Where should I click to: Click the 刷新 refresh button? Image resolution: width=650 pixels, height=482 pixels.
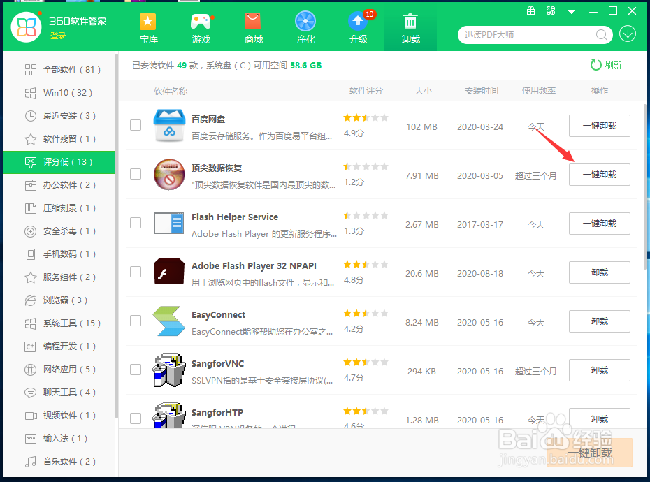(x=606, y=65)
